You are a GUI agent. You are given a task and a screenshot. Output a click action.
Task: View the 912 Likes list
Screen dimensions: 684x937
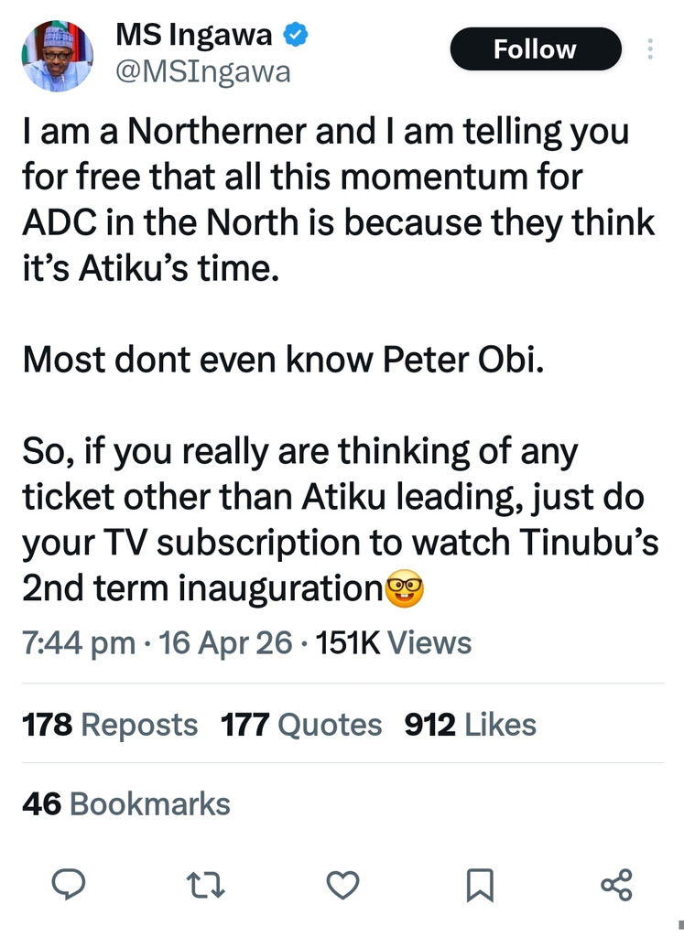tap(470, 725)
